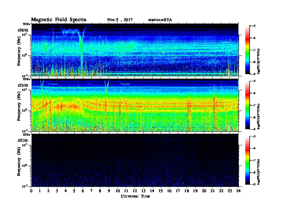This screenshot has width=284, height=219.
Task: Click the "Magnetic Field Spectra" plot title
Action: (x=59, y=20)
